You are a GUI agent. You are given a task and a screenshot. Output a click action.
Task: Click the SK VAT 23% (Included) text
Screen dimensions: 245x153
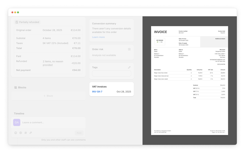[55, 43]
